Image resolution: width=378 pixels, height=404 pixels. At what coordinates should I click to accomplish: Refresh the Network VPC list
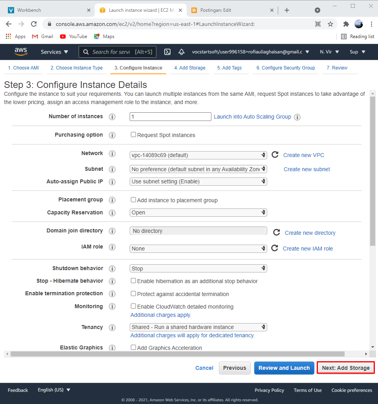point(275,155)
